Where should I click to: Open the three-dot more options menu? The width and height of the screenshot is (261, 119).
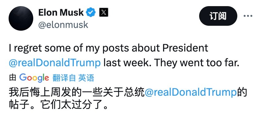248,16
